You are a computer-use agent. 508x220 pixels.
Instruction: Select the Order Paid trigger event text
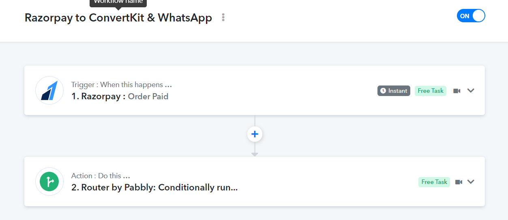click(x=148, y=96)
